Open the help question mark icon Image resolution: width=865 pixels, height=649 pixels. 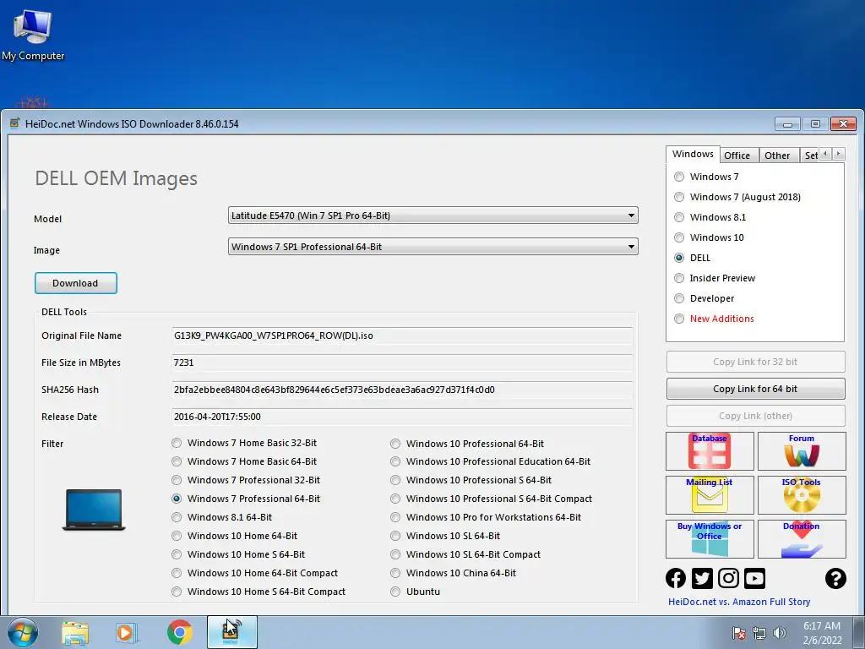(x=835, y=578)
